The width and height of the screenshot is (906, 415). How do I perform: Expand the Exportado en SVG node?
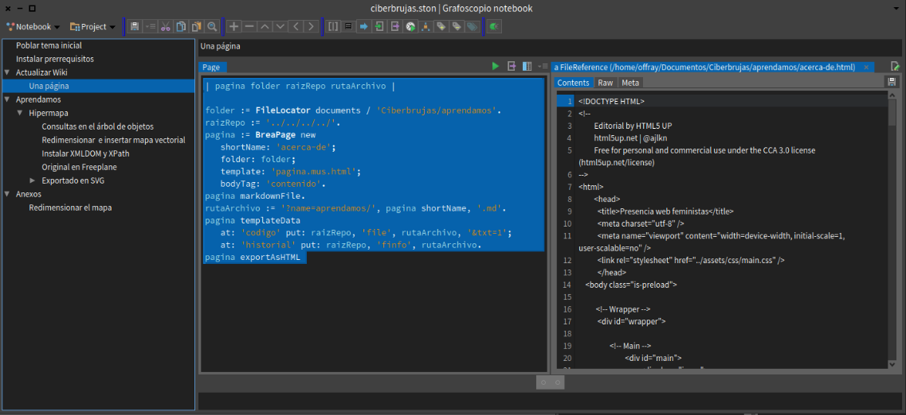point(33,180)
